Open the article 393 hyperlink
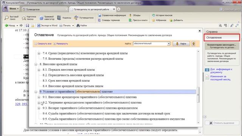The height and width of the screenshot is (136, 242). [24, 104]
